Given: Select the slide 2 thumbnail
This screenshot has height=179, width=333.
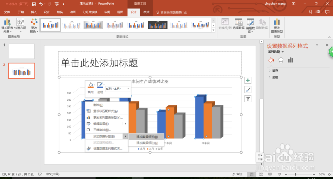Looking at the screenshot, I should click(21, 71).
